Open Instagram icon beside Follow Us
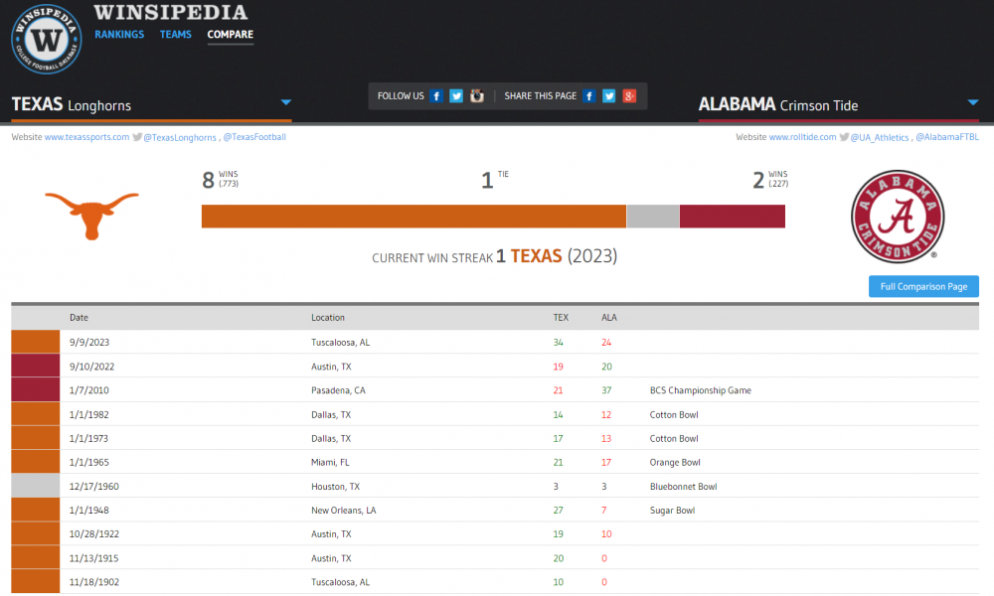 (x=477, y=96)
